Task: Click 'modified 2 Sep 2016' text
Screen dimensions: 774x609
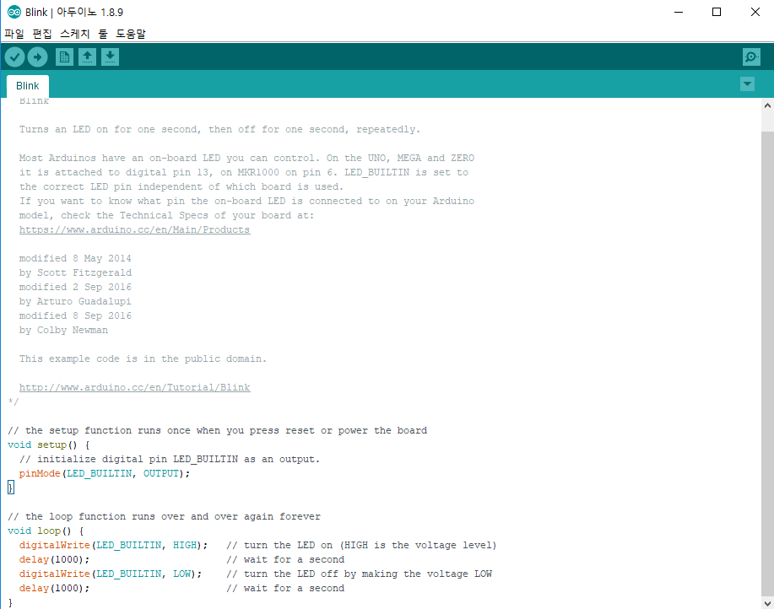Action: (75, 287)
